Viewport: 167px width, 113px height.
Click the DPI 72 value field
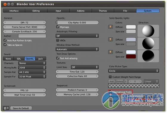tap(24, 23)
